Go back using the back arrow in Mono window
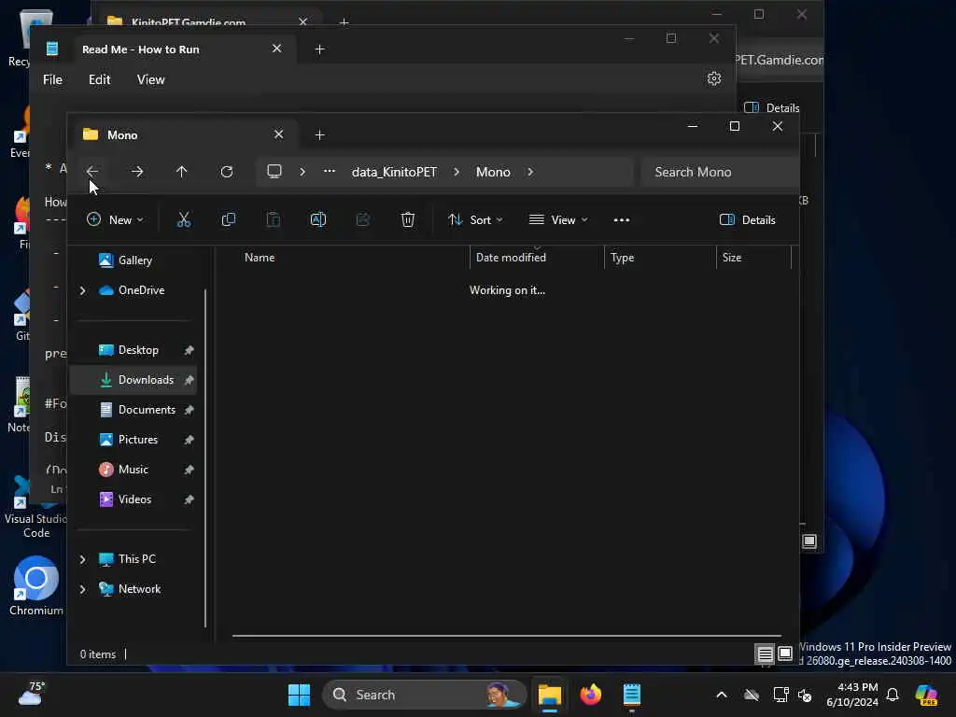Viewport: 956px width, 717px height. 92,172
